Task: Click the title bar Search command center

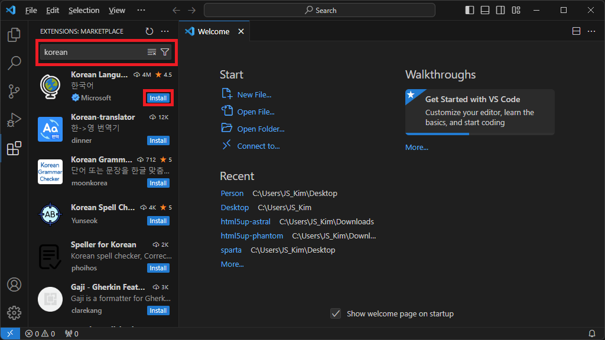Action: click(x=320, y=11)
